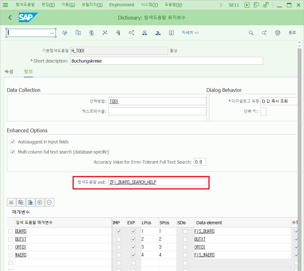
Task: Click the FIS_BUKRS data element link
Action: (x=205, y=231)
